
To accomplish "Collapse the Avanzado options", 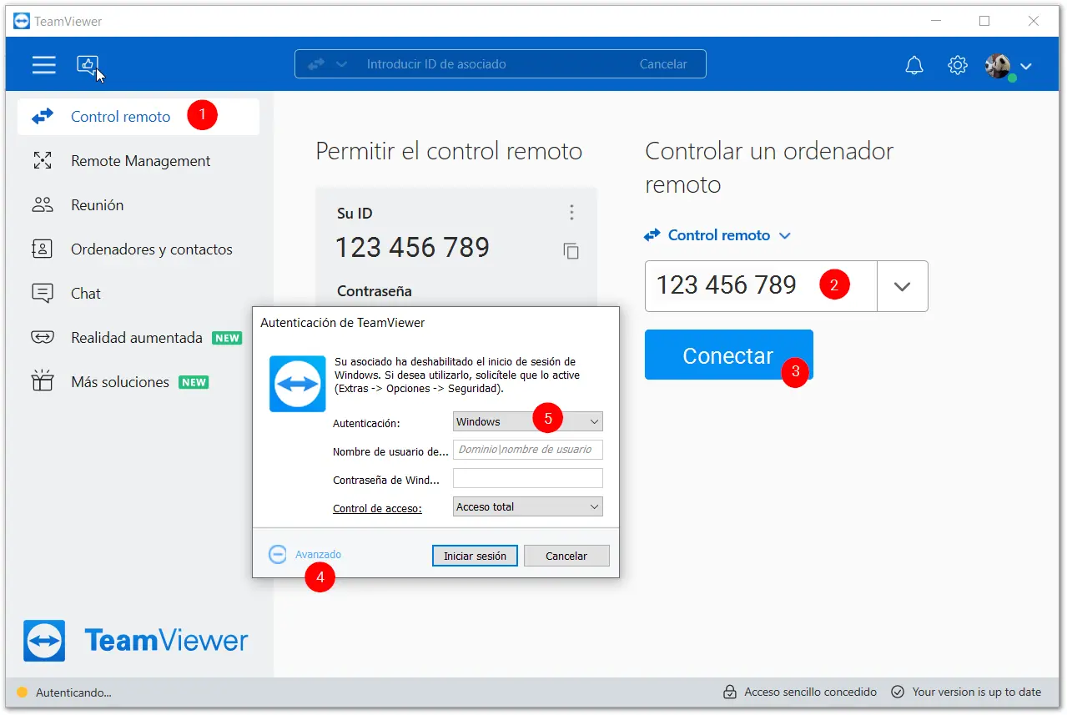I will tap(305, 555).
